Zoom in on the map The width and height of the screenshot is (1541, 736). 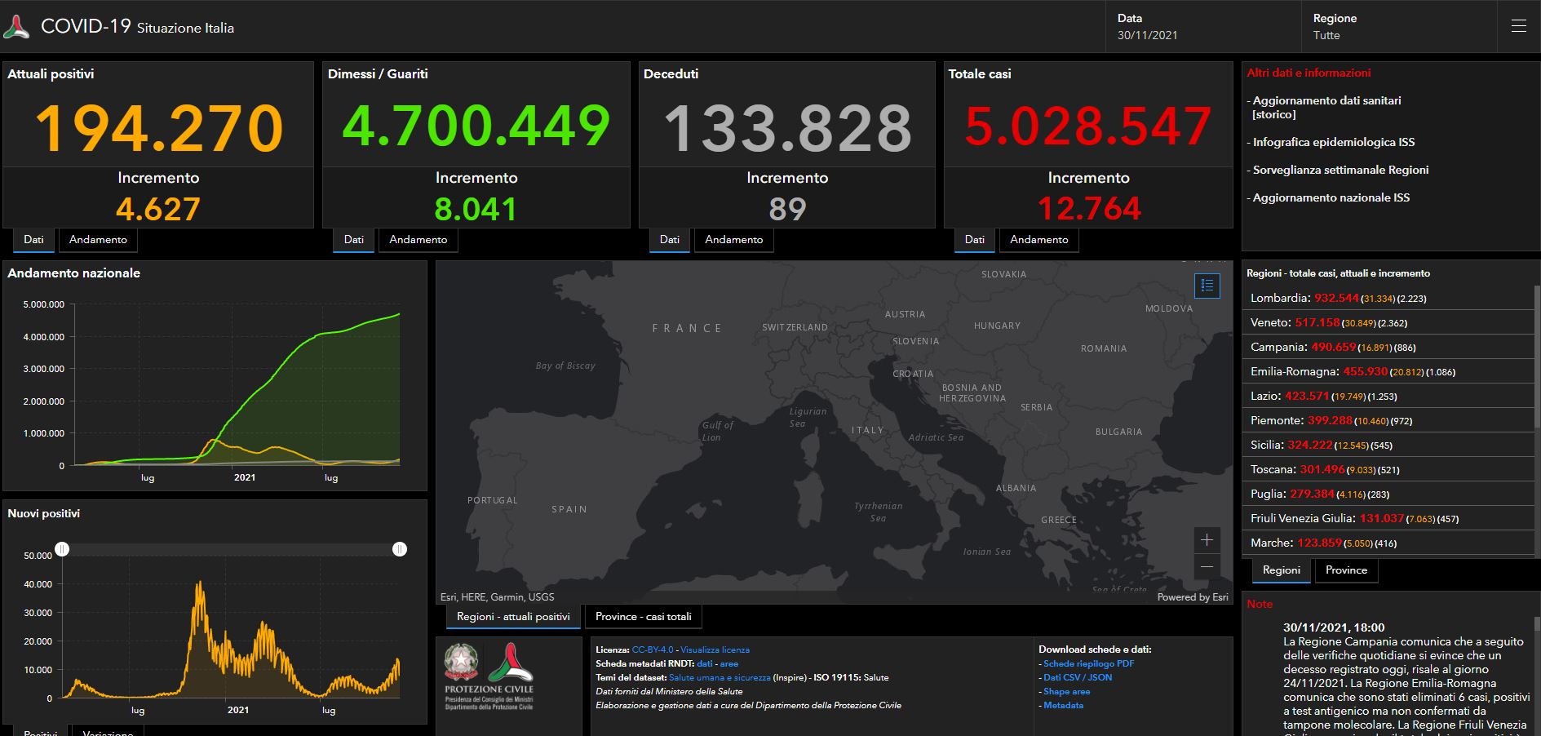tap(1207, 540)
